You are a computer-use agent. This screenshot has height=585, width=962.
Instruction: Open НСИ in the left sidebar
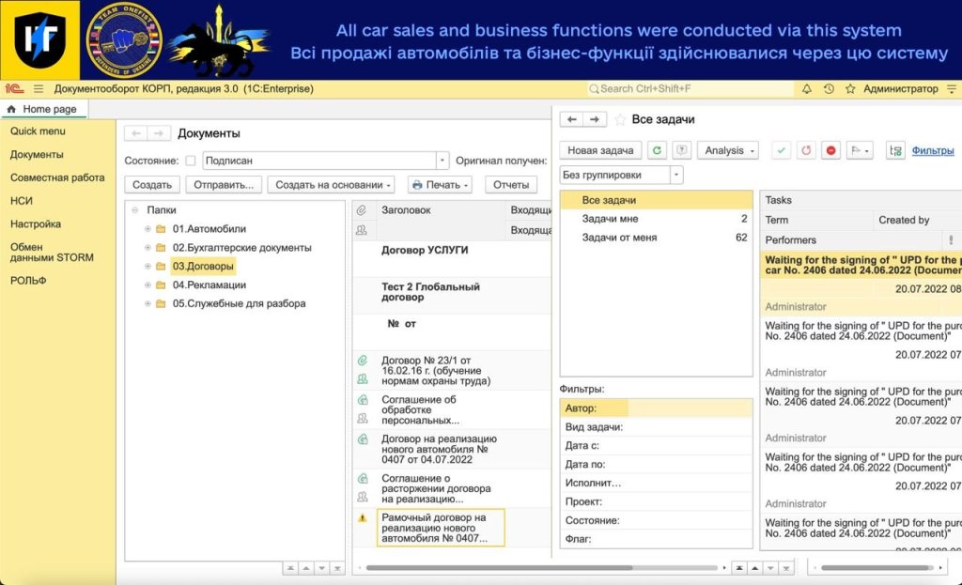pyautogui.click(x=22, y=201)
